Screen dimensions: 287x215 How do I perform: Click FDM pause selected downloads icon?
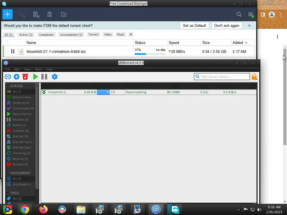click(x=36, y=15)
